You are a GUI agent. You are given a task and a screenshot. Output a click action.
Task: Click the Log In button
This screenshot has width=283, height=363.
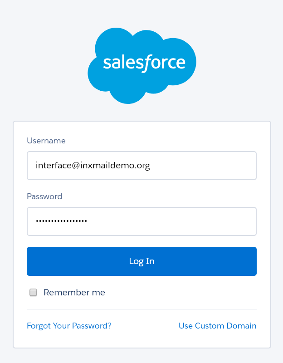[141, 261]
